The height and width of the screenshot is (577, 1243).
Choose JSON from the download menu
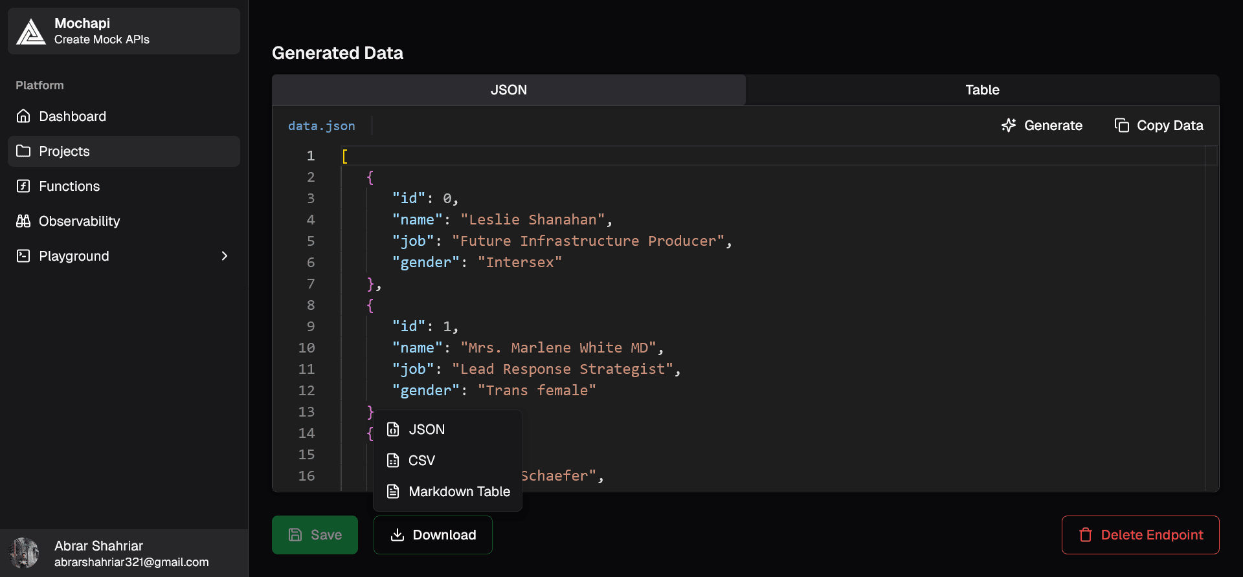click(427, 430)
